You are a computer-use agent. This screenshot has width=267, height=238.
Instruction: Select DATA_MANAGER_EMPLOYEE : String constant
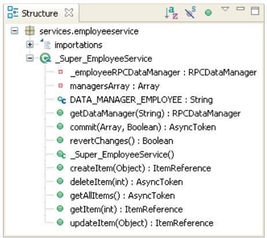(142, 100)
